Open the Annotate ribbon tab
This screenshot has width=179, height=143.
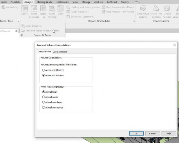tap(15, 2)
